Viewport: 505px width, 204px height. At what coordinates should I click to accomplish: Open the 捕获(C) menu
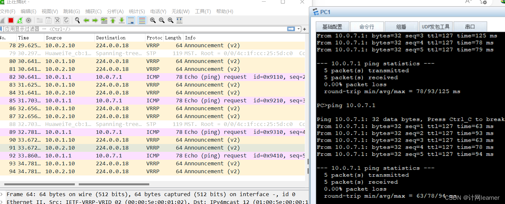(x=94, y=11)
